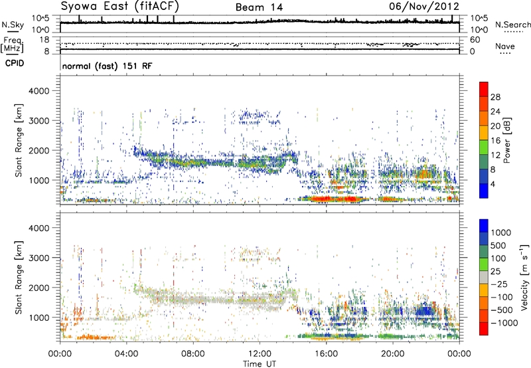Viewport: 531px width, 368px height.
Task: Click the blue bottom of Power colorbar
Action: [484, 191]
